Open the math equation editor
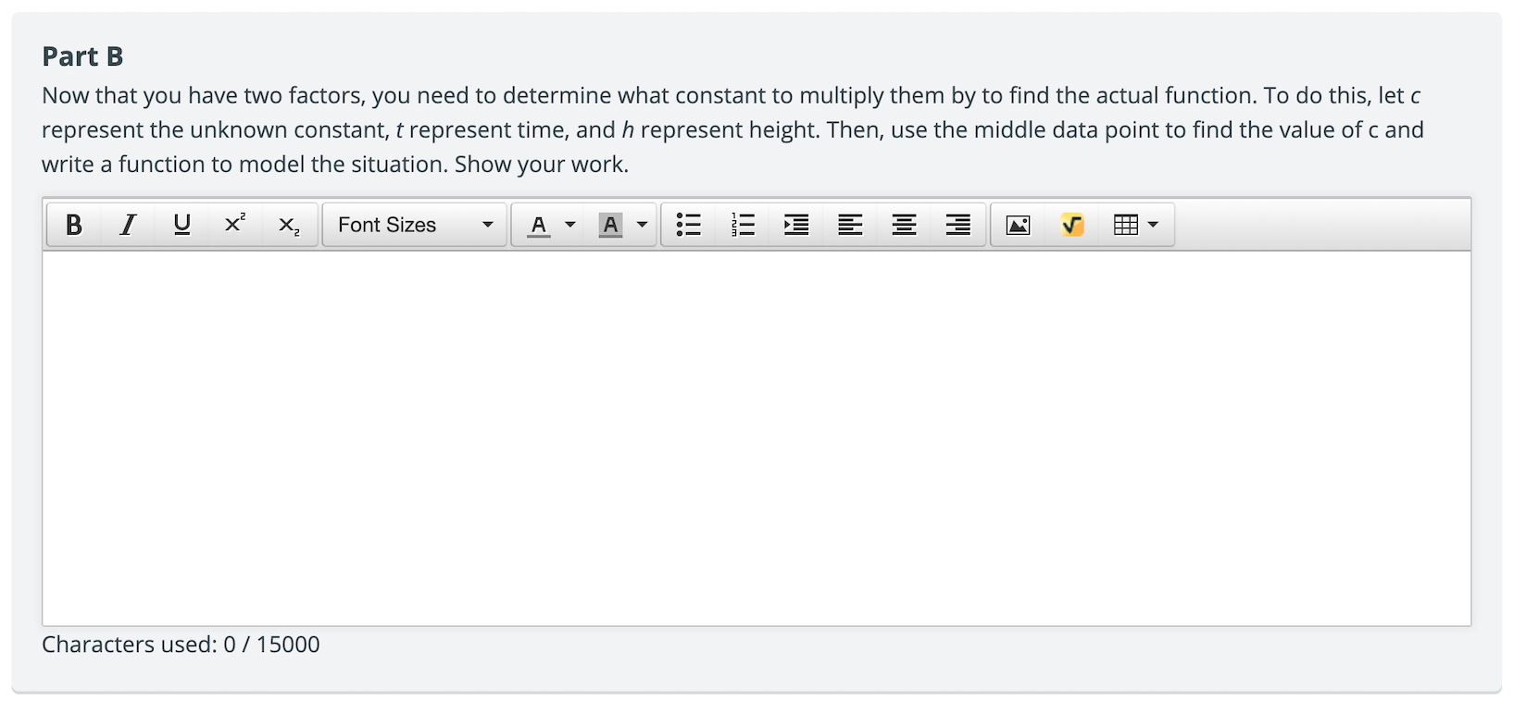Image resolution: width=1526 pixels, height=725 pixels. (1072, 225)
